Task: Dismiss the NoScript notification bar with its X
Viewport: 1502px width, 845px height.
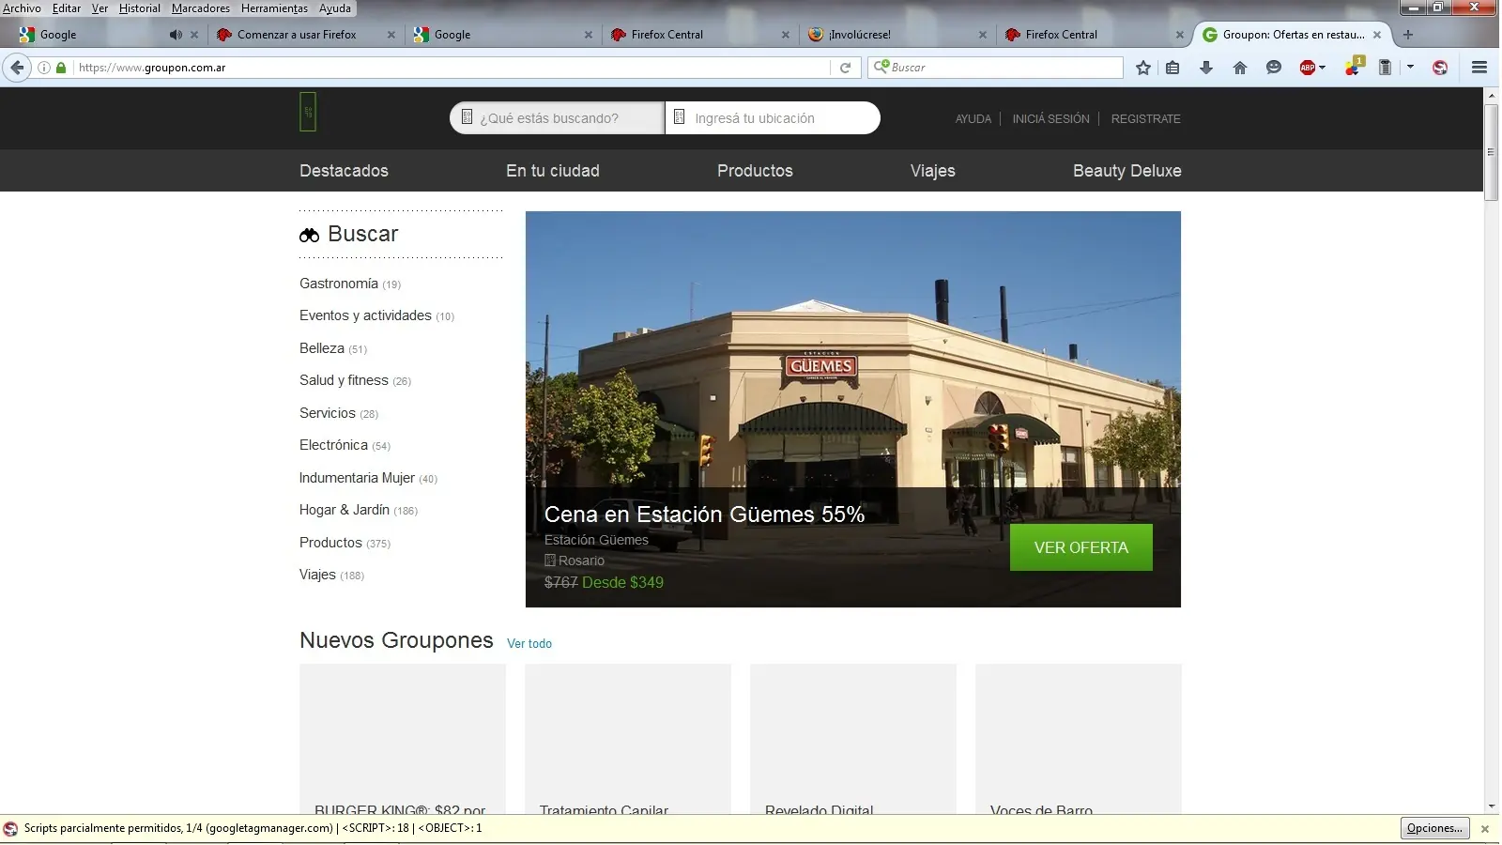Action: 1485,829
